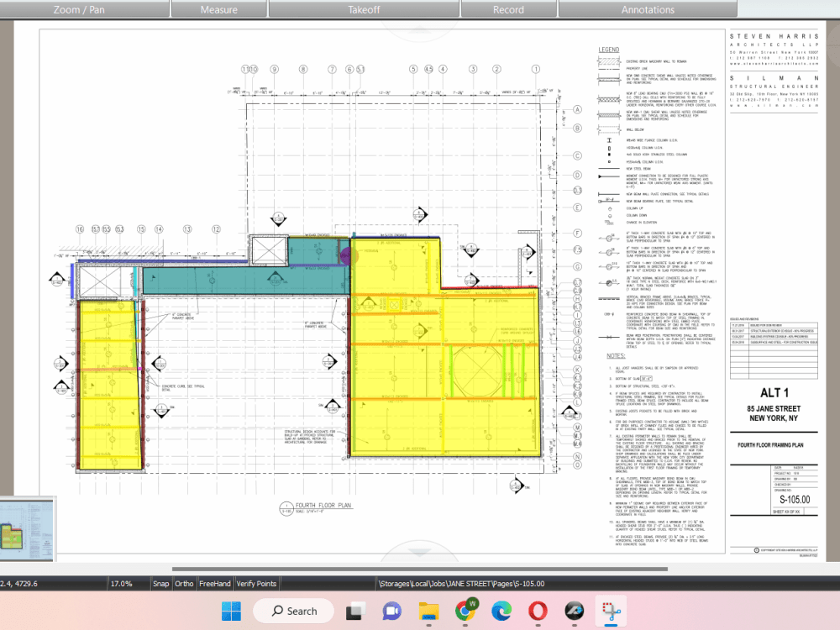
Task: Click the horizontal scrollbar under the drawing
Action: click(x=419, y=569)
